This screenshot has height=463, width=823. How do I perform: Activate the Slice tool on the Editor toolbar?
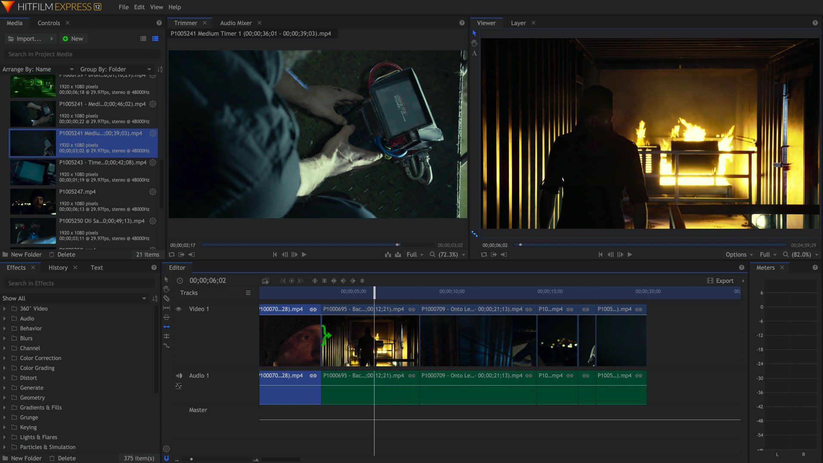click(x=166, y=299)
